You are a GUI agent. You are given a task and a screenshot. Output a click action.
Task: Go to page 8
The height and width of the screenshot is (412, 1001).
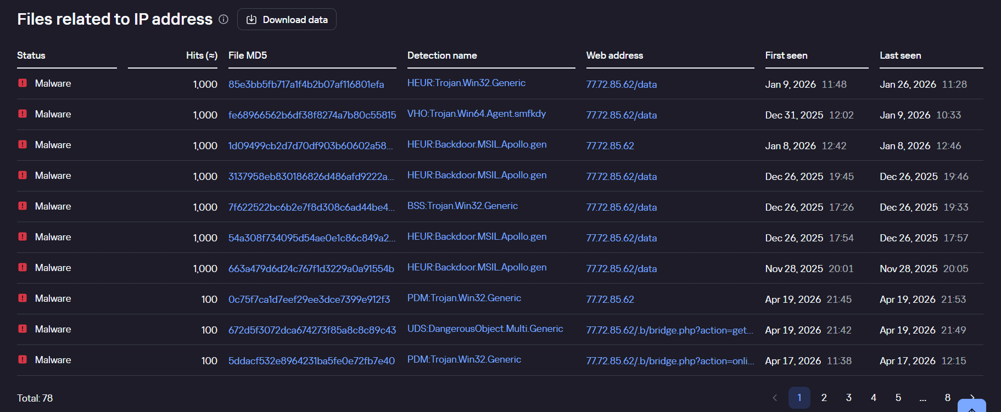(x=948, y=398)
